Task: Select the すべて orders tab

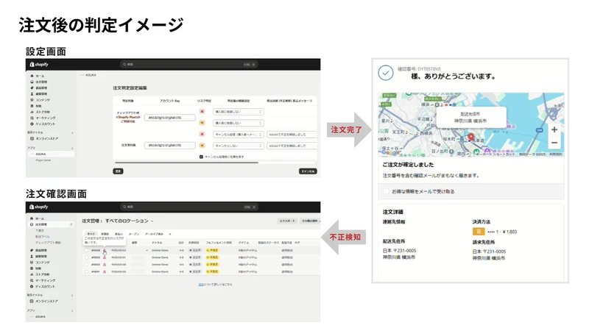Action: click(x=91, y=234)
